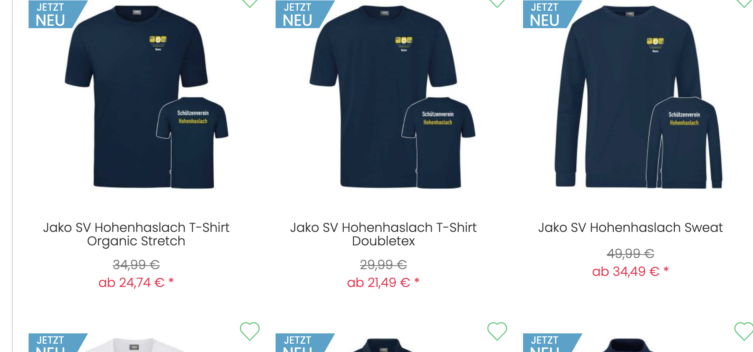This screenshot has width=753, height=352.
Task: Click price ab 34,49 € text
Action: (x=630, y=272)
